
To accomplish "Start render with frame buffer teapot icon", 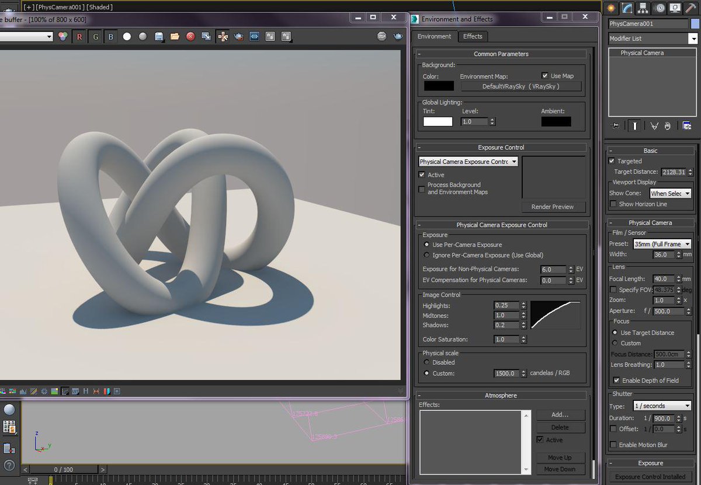I will pos(398,37).
